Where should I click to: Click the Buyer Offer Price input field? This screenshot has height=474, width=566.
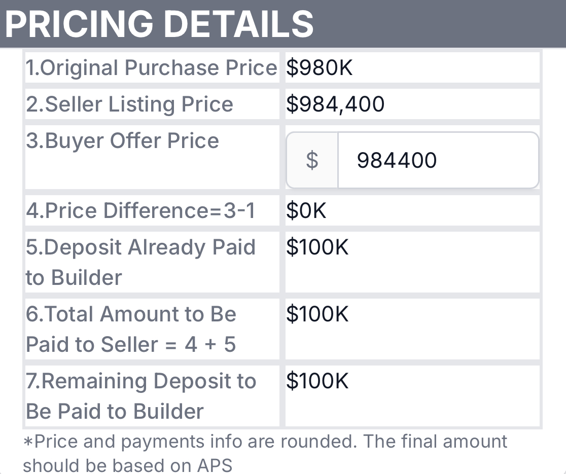pos(438,160)
